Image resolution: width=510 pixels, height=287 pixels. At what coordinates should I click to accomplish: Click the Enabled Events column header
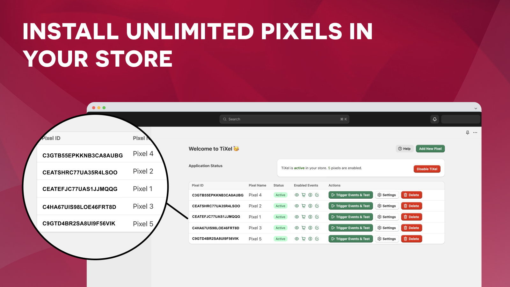point(306,185)
